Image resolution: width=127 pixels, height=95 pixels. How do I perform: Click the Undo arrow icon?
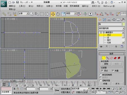click(21, 2)
